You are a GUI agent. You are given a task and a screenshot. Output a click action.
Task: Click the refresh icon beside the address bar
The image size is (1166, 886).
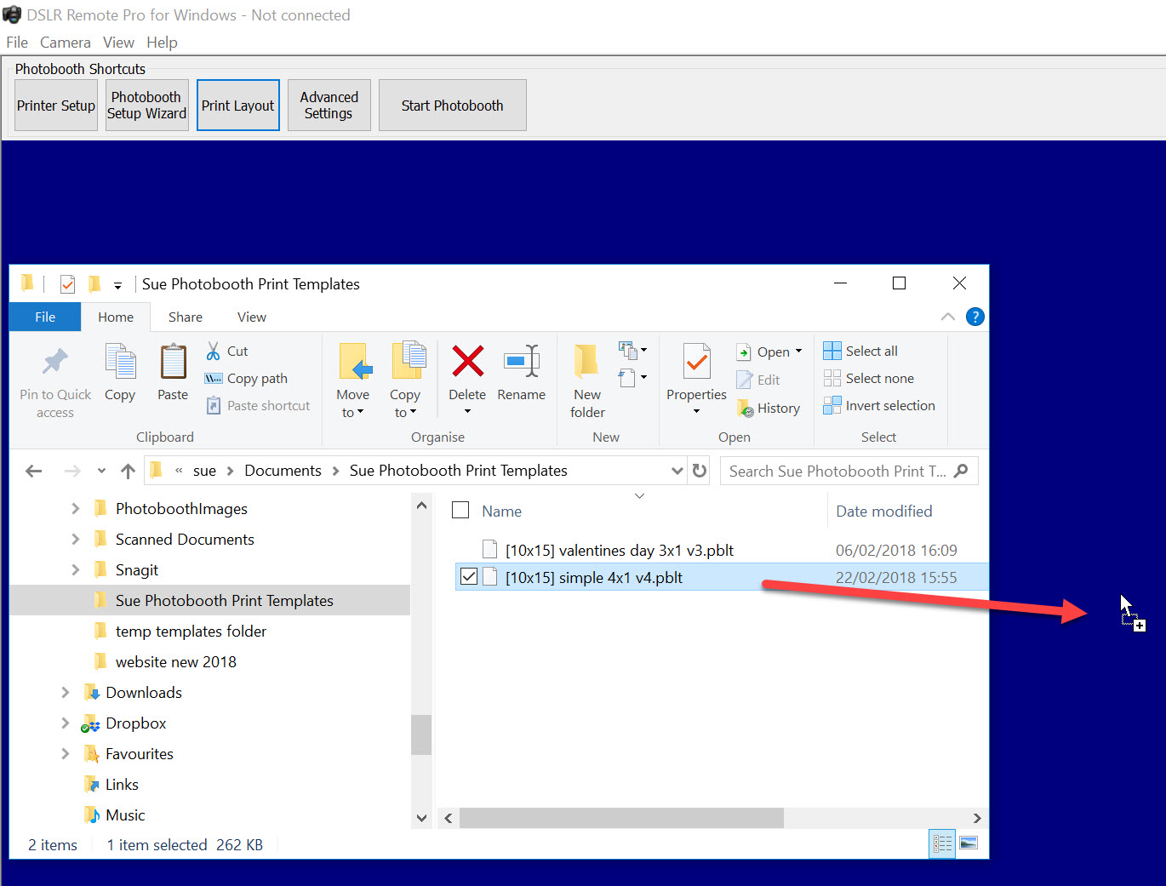700,471
